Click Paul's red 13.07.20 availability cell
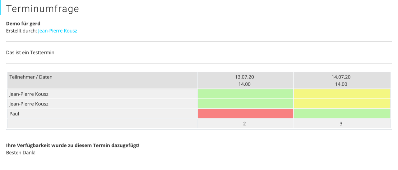The image size is (398, 170). coord(245,114)
